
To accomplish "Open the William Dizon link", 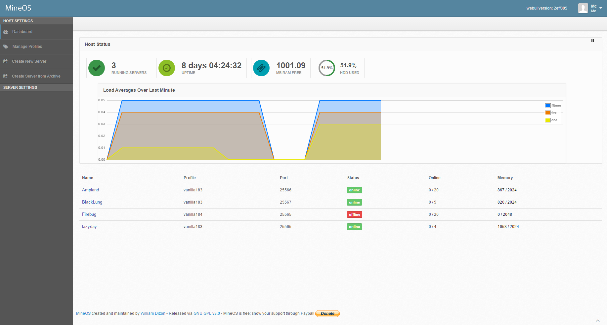I will [x=153, y=313].
